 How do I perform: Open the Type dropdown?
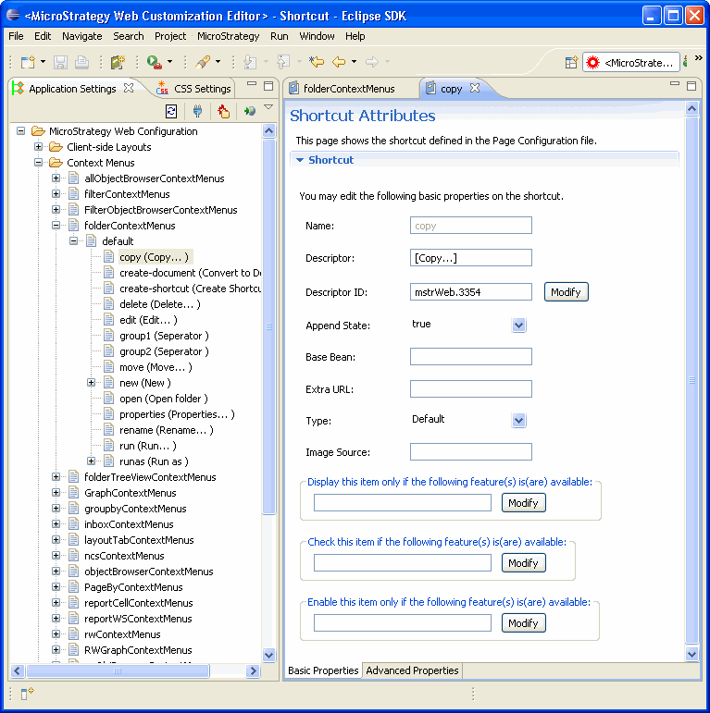point(518,420)
